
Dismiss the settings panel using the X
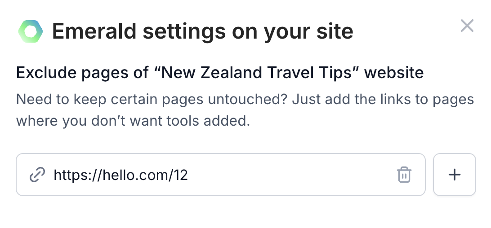click(x=467, y=26)
